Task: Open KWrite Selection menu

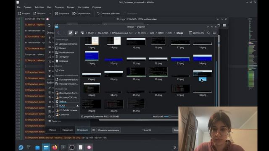Action: coord(39,7)
